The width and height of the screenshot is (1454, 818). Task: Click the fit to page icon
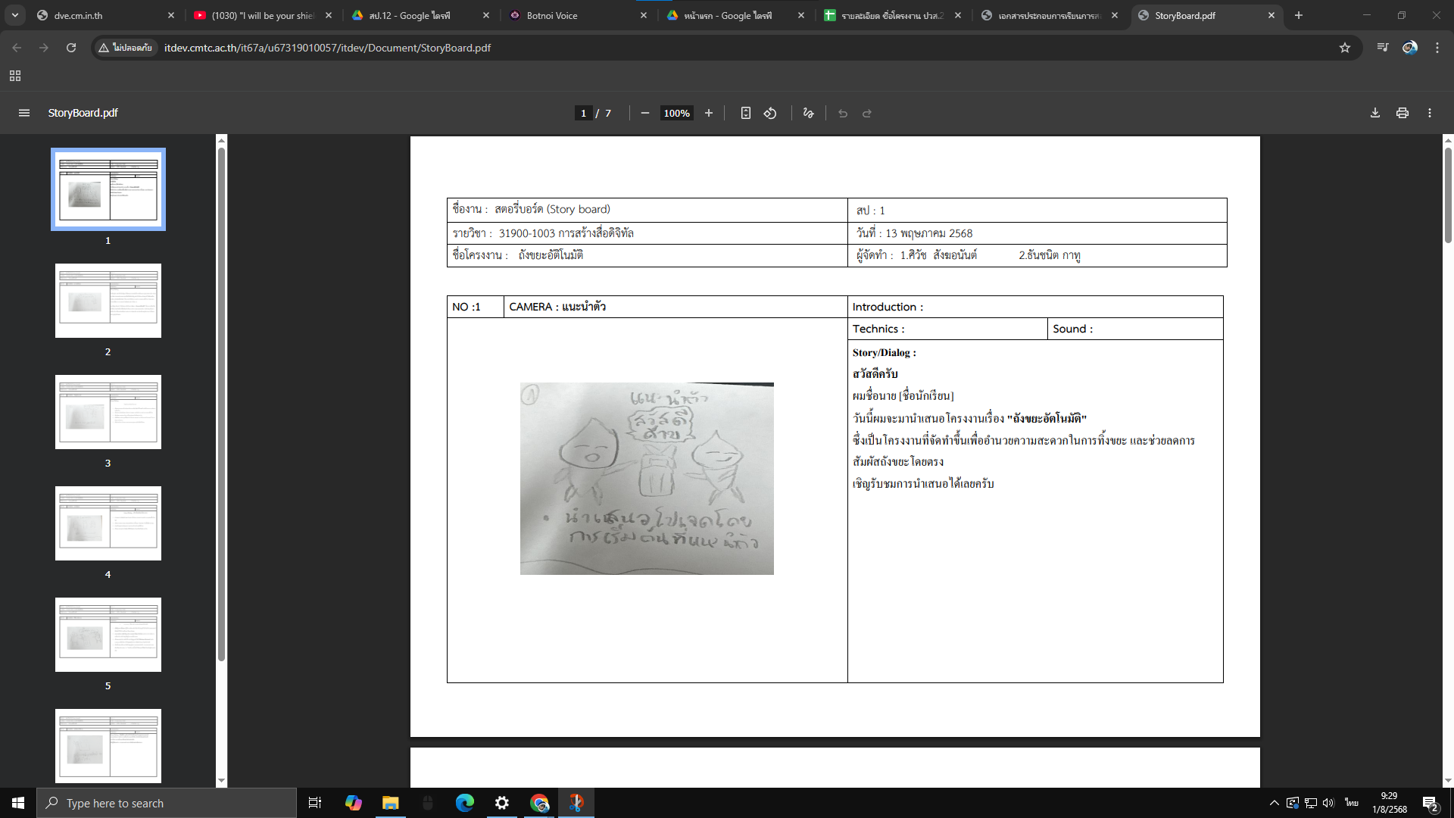tap(746, 113)
